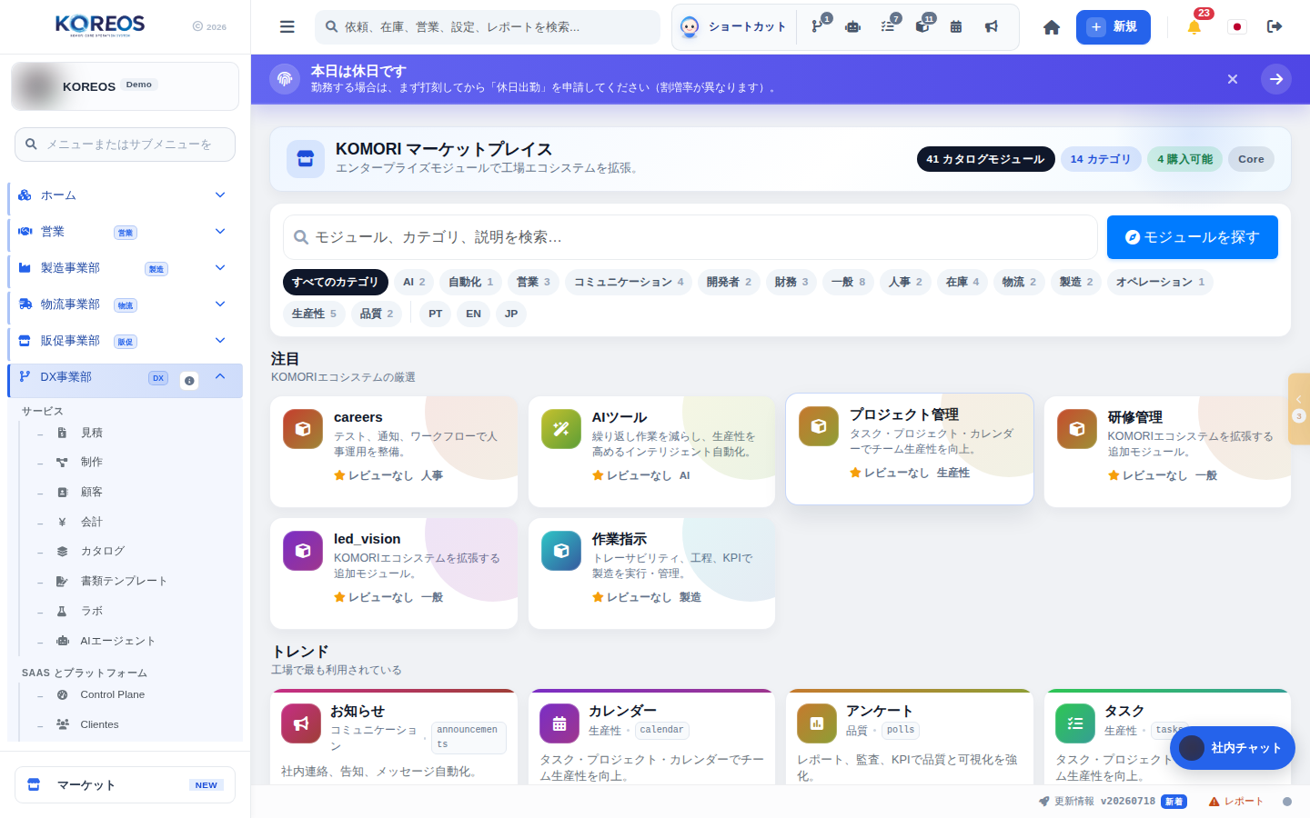Image resolution: width=1310 pixels, height=818 pixels.
Task: Click the logout icon
Action: 1275,27
